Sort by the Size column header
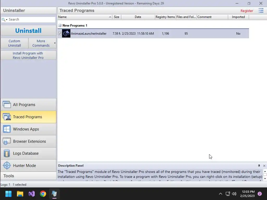 [117, 17]
